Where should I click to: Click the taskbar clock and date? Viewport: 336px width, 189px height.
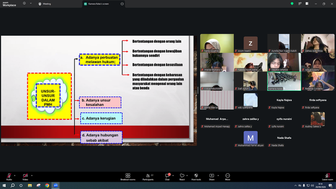[321, 185]
